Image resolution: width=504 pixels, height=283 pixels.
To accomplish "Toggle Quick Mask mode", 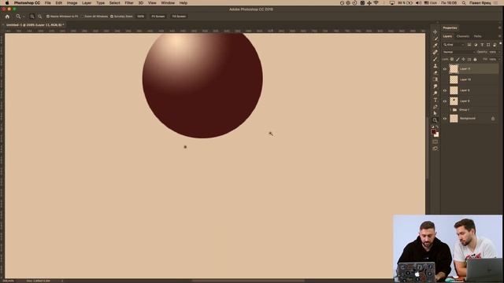I will [x=435, y=141].
